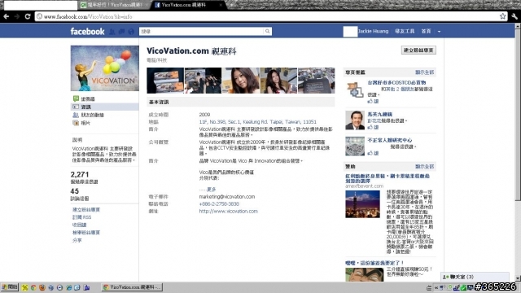The height and width of the screenshot is (293, 521).
Task: Click the thumbs-up like under 馬英九 page
Action: click(373, 127)
